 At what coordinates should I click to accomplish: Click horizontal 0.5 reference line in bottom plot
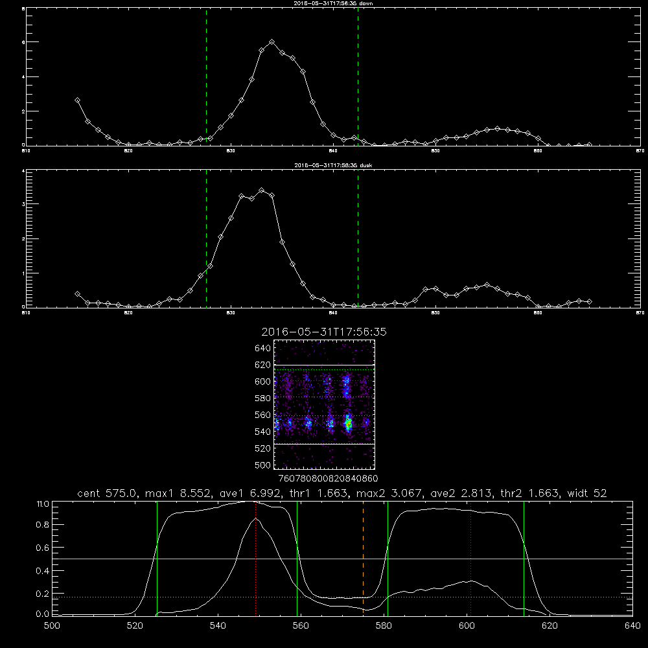(x=342, y=559)
